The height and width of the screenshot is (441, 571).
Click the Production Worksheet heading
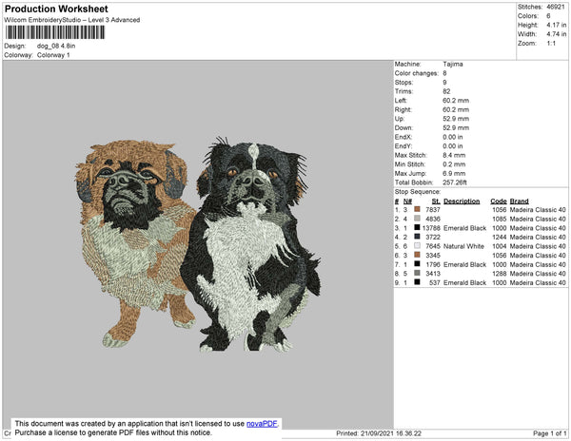(x=56, y=9)
